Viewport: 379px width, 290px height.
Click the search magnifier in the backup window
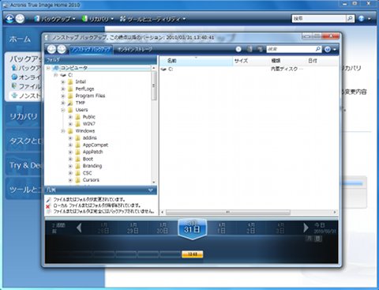click(x=318, y=49)
